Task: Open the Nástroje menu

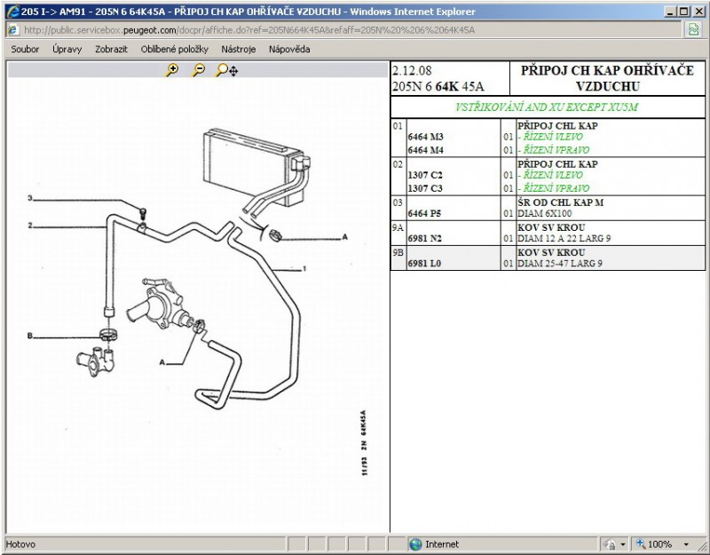Action: 238,49
